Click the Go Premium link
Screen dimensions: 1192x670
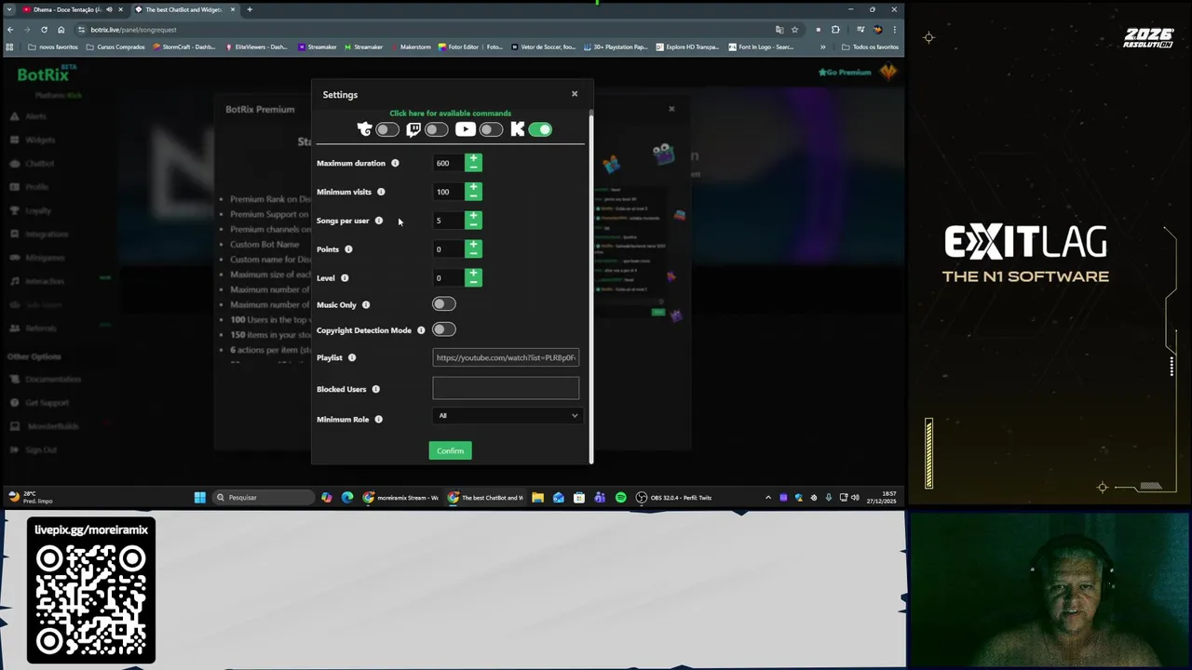point(845,73)
